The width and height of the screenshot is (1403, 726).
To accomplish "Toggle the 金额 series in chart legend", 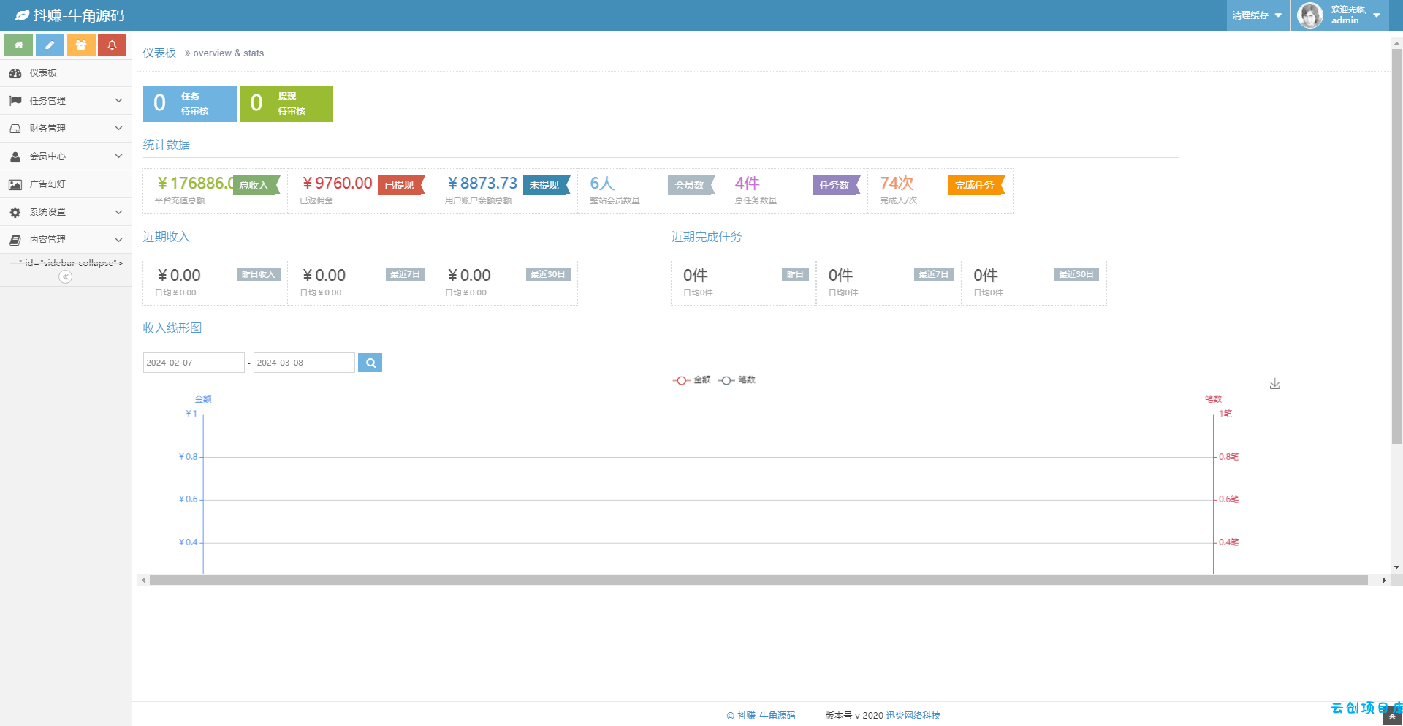I will click(x=691, y=380).
